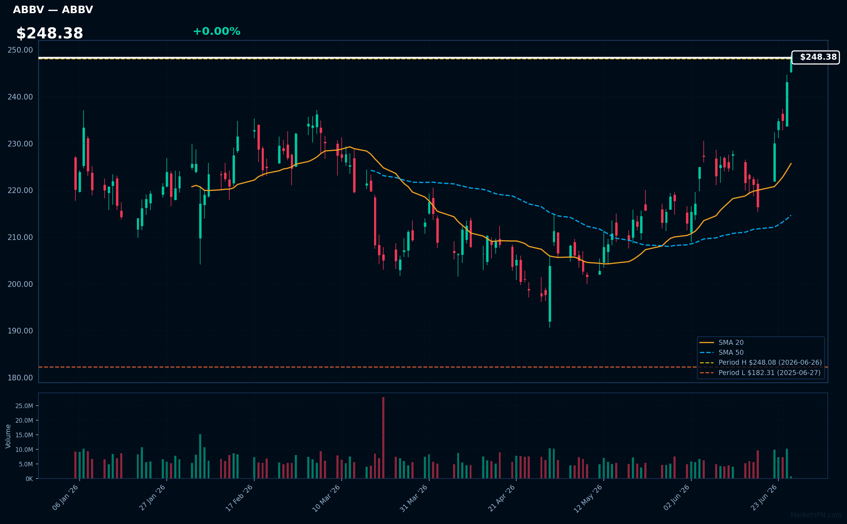Click the $248.38 current price tag
The height and width of the screenshot is (524, 847).
pos(816,57)
